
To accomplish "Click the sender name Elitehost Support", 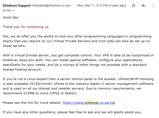I will click(17, 5).
